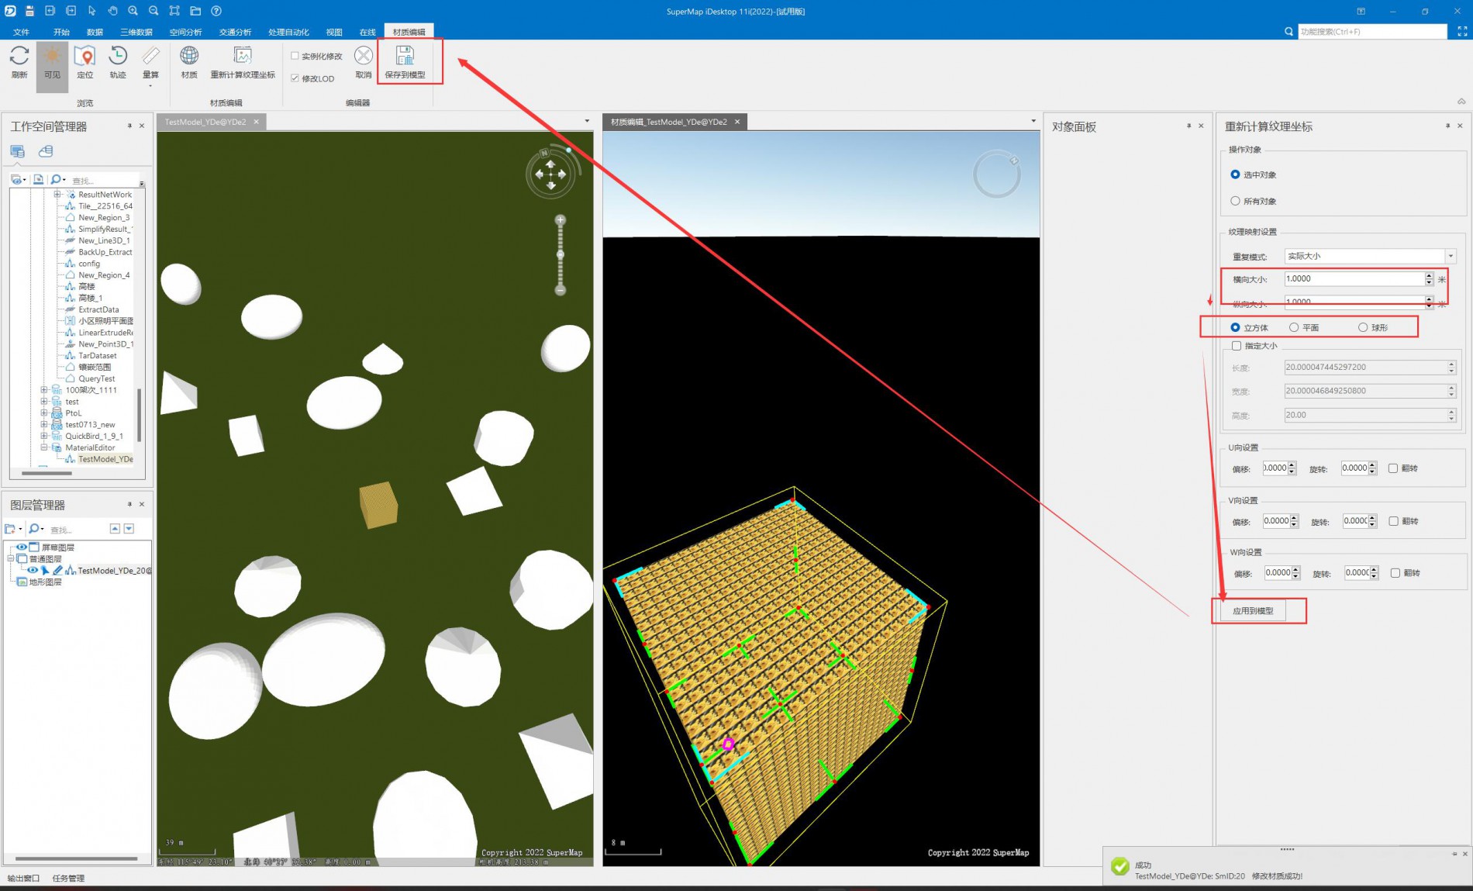Select the Cube (立方体) mapping radio button
The height and width of the screenshot is (891, 1473).
click(x=1235, y=327)
